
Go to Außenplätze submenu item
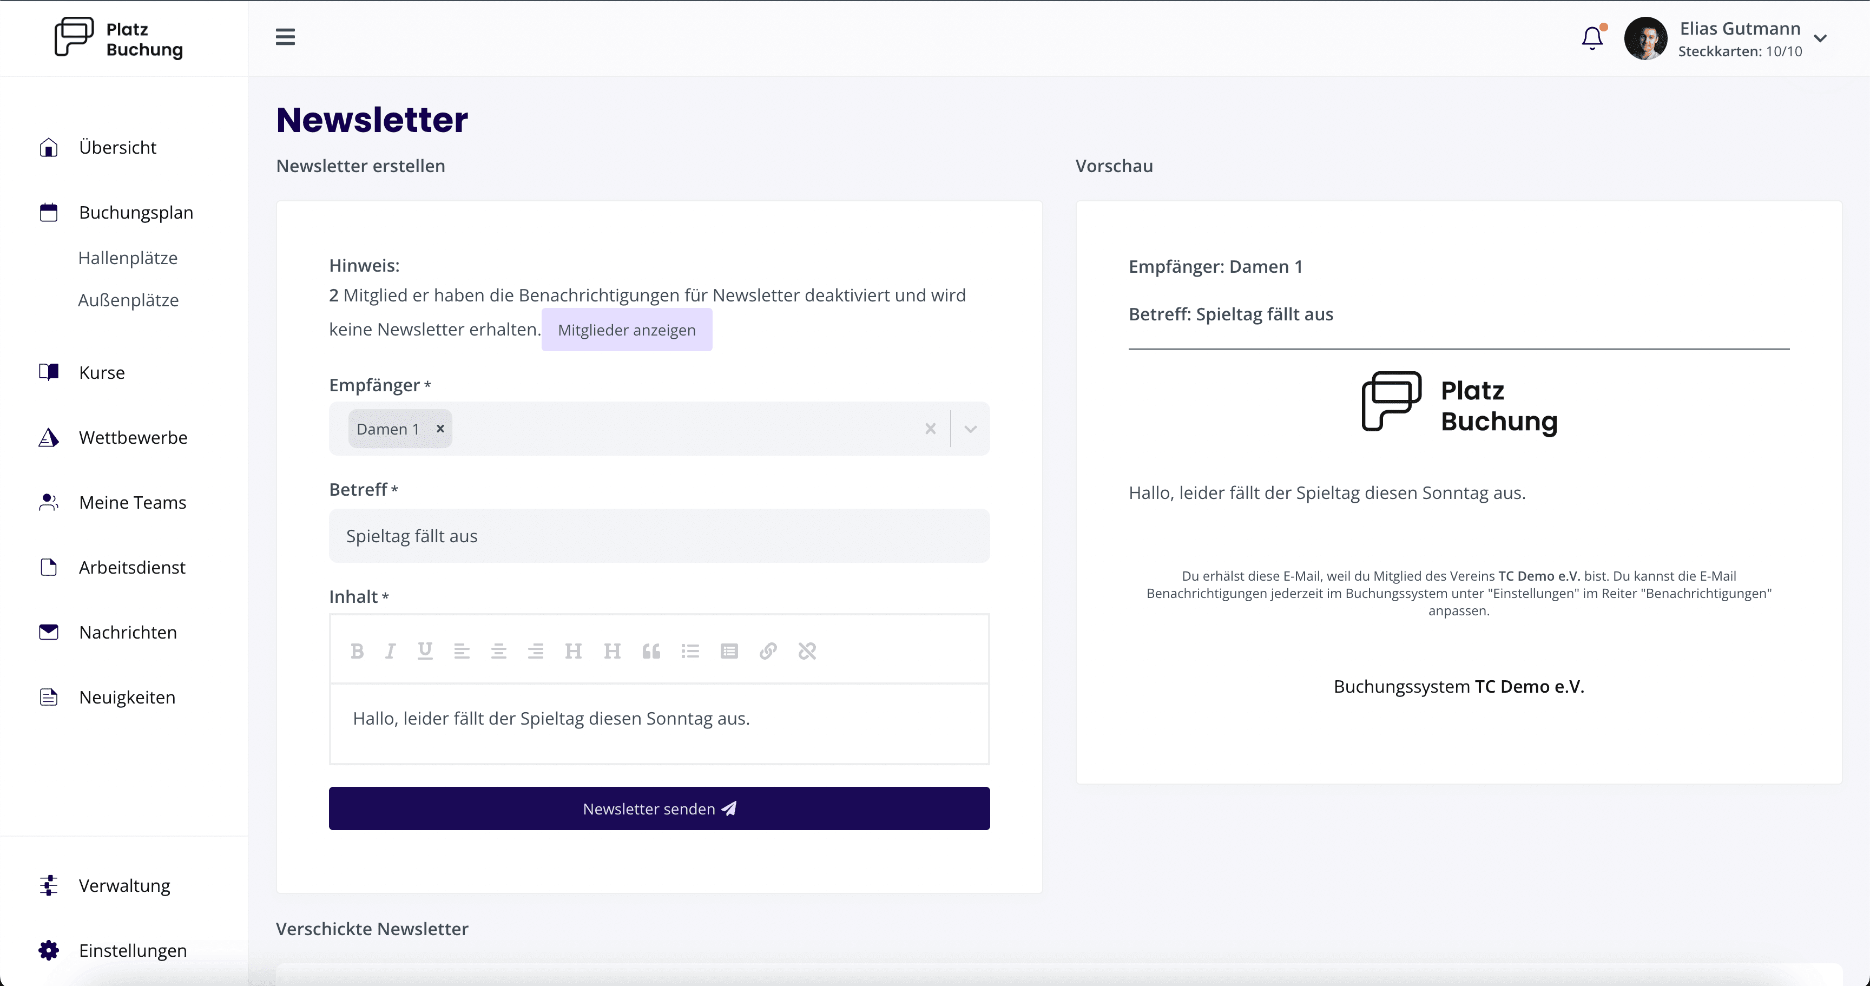[x=128, y=300]
